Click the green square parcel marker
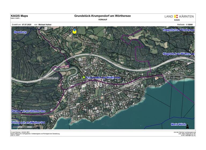The height and width of the screenshot is (150, 206). click(84, 77)
